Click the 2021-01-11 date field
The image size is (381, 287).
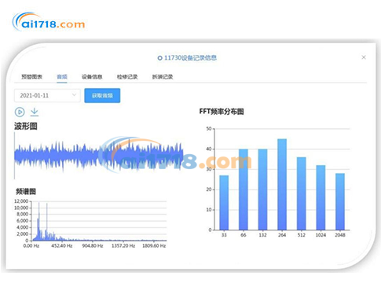(47, 95)
